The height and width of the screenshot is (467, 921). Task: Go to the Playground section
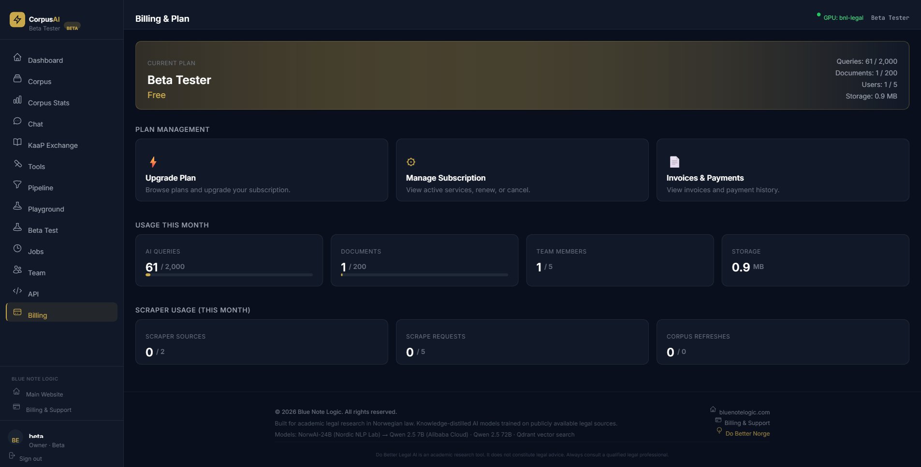click(46, 209)
